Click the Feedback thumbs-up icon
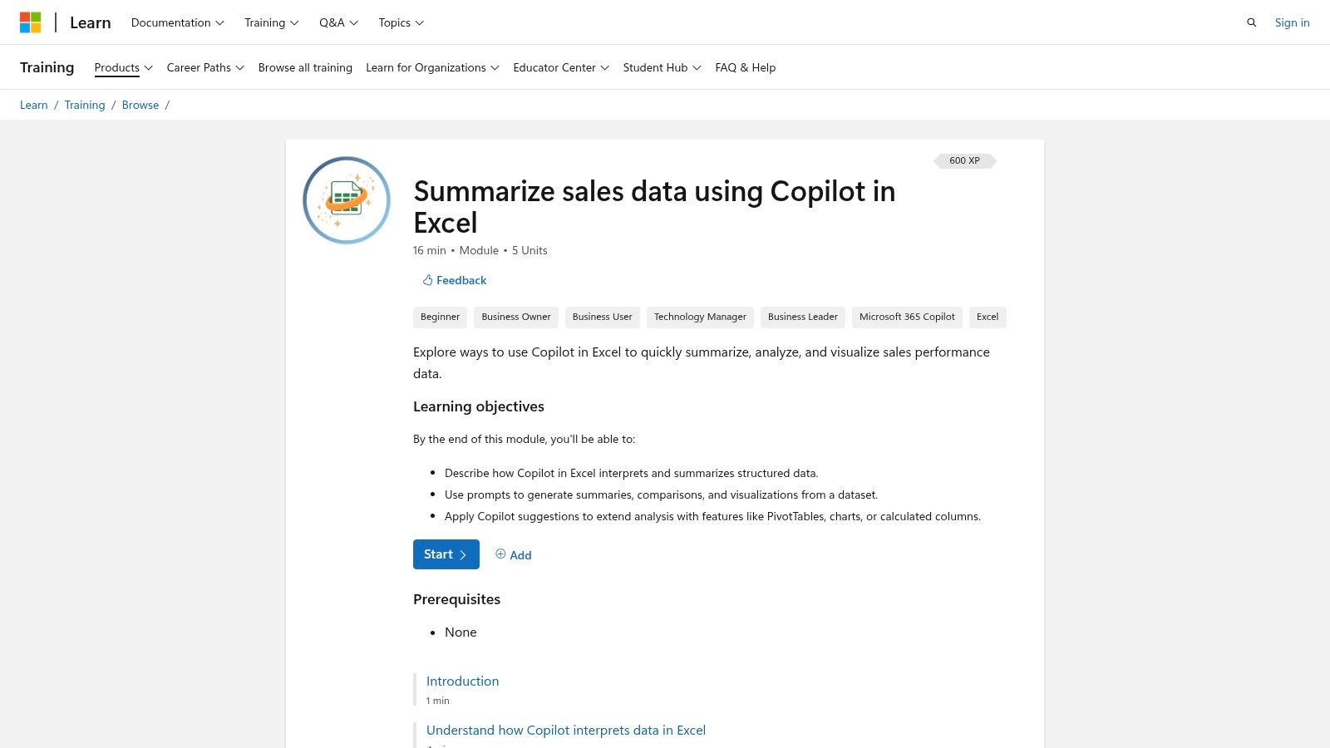 427,280
